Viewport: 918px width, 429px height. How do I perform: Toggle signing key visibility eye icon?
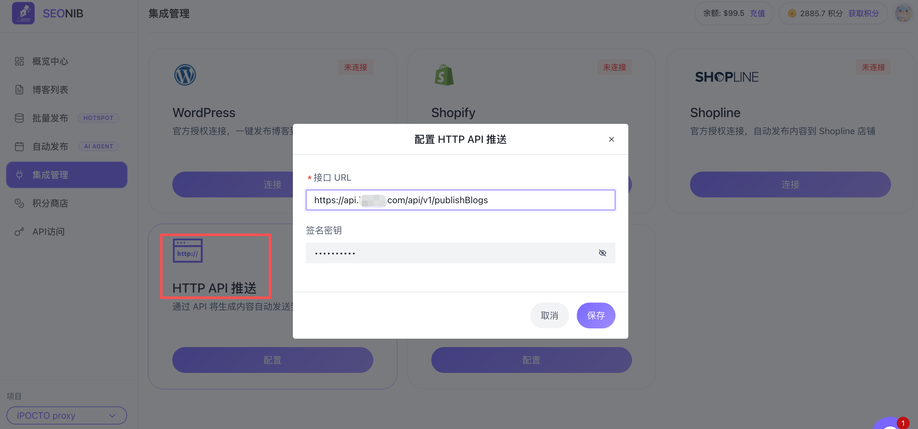602,253
